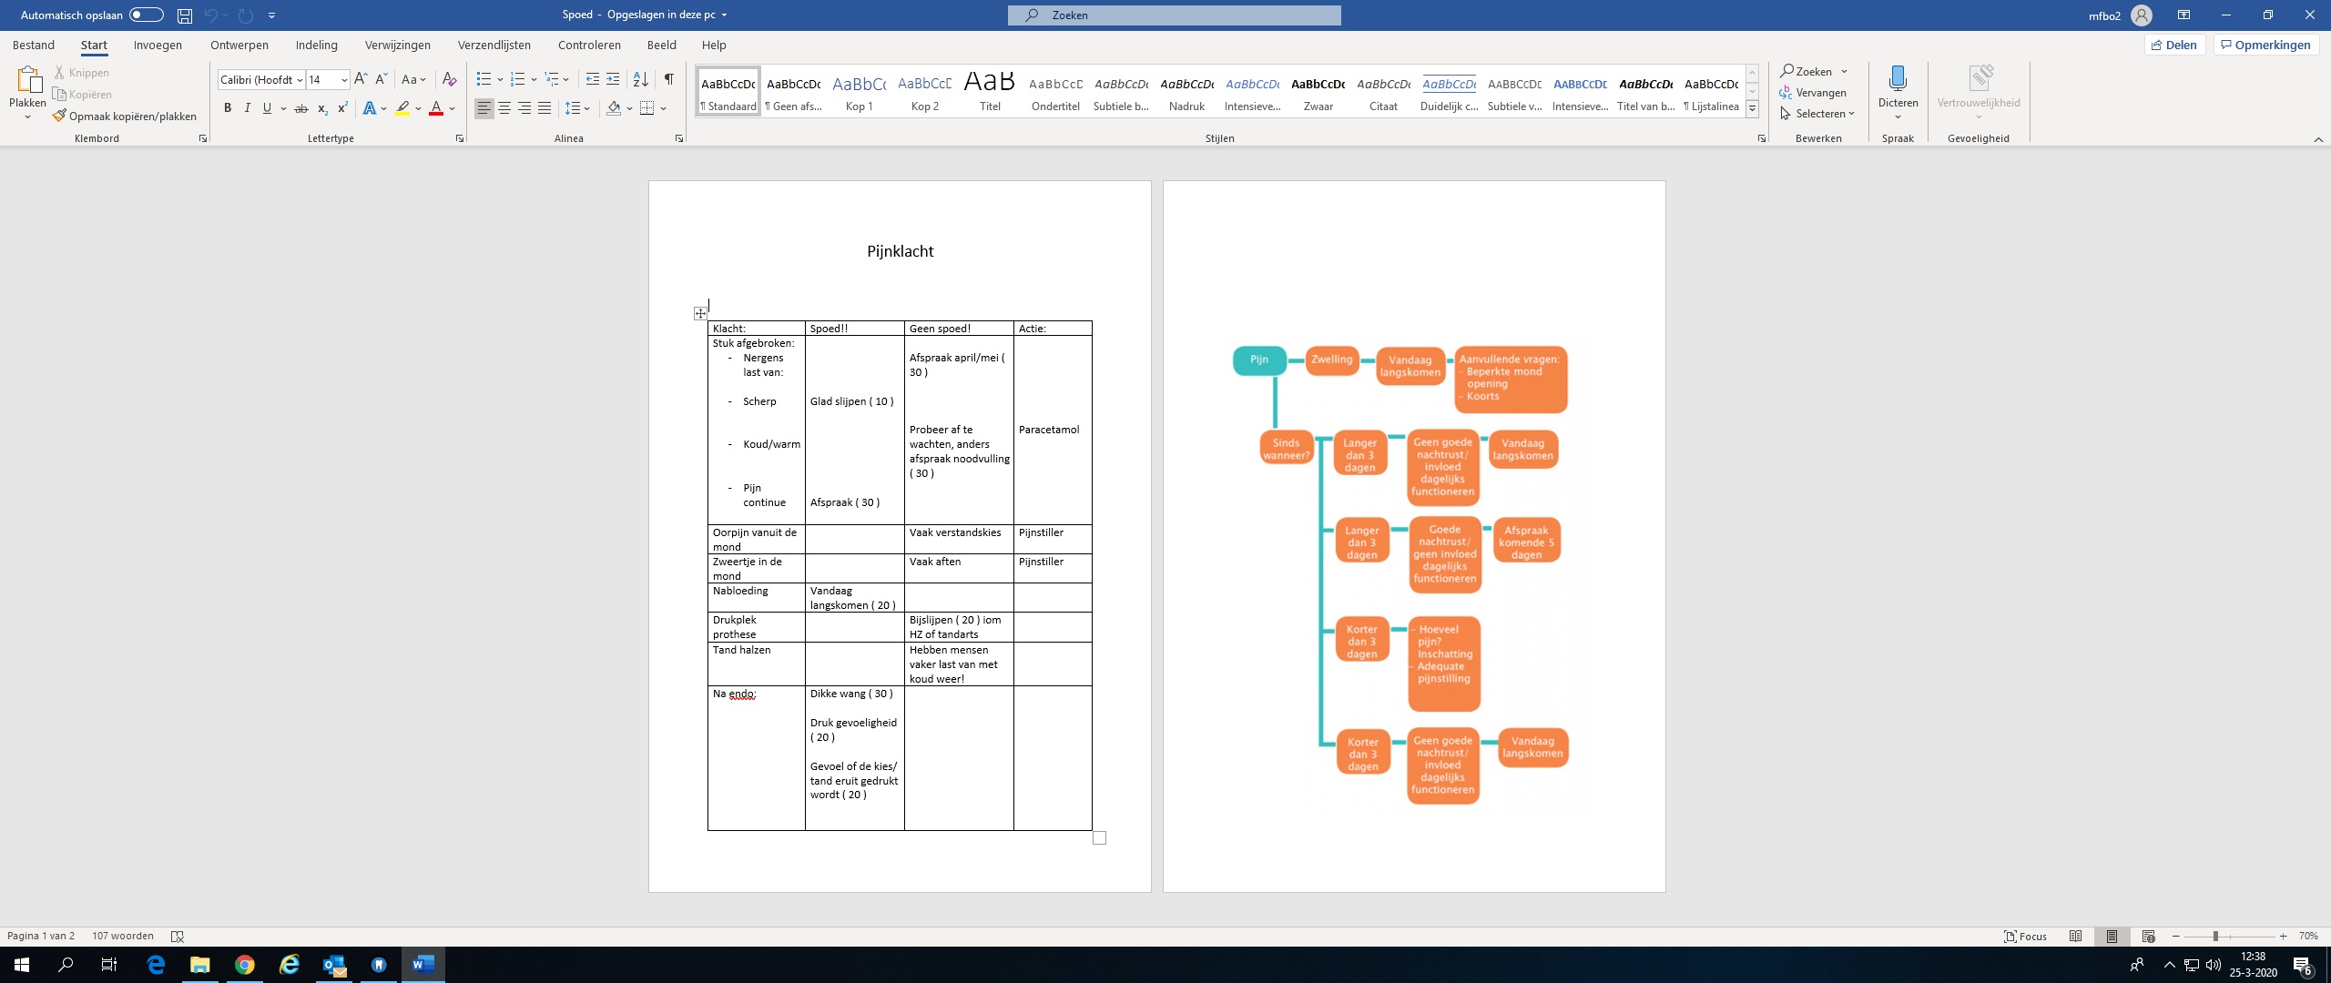Image resolution: width=2331 pixels, height=983 pixels.
Task: Open the Bestand menu
Action: (x=34, y=45)
